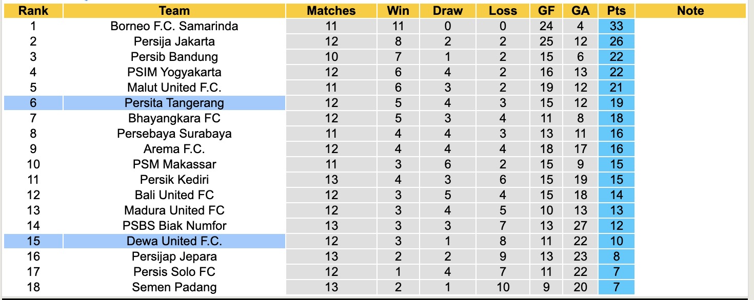Select Bali United FC team name

point(174,195)
